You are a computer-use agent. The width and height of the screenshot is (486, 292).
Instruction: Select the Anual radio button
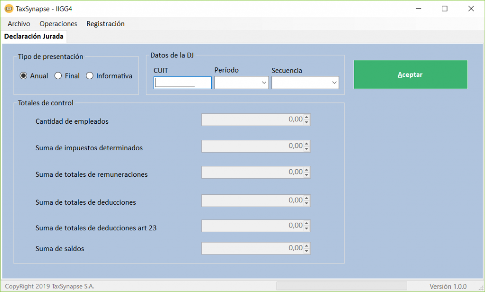click(23, 76)
